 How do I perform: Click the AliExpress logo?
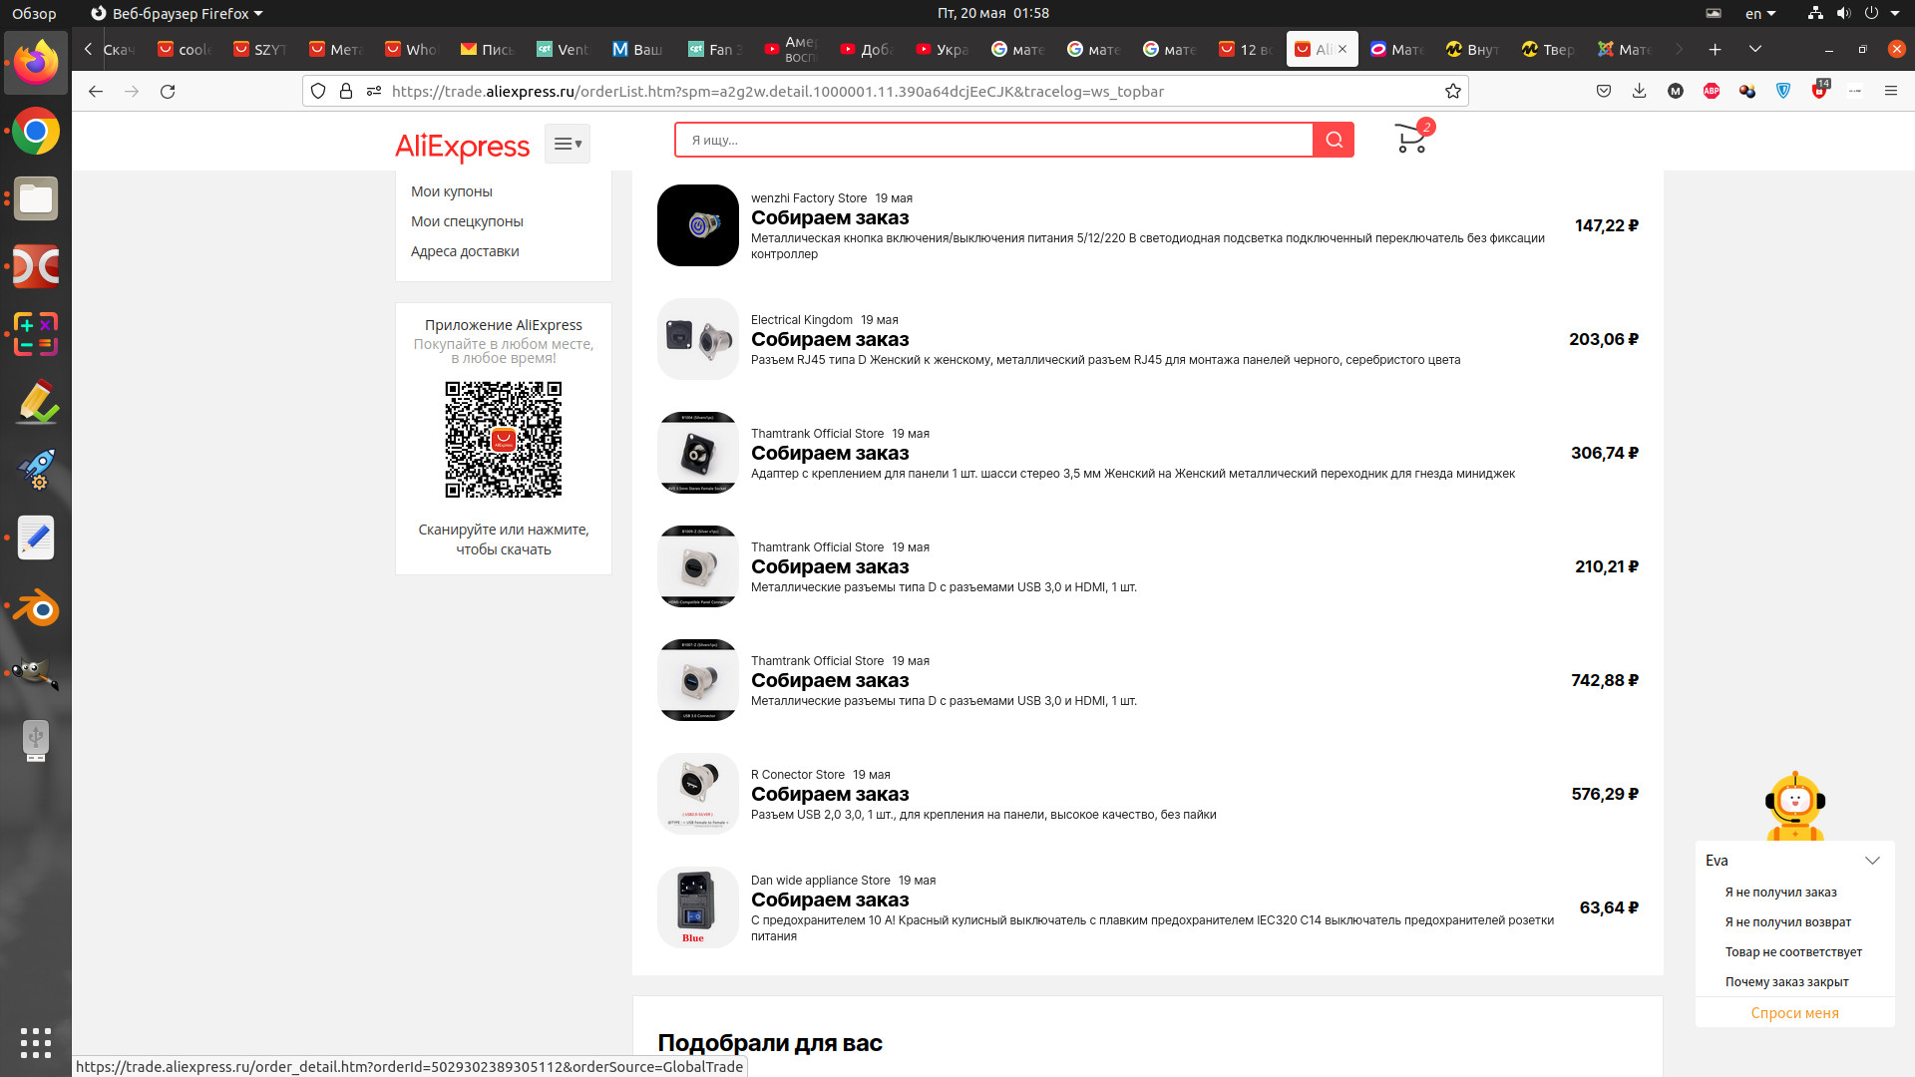[x=462, y=146]
